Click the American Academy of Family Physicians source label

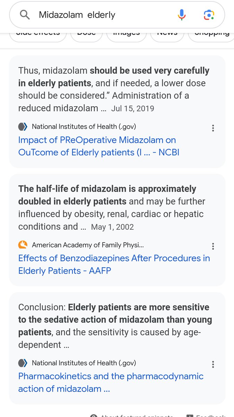tap(87, 245)
